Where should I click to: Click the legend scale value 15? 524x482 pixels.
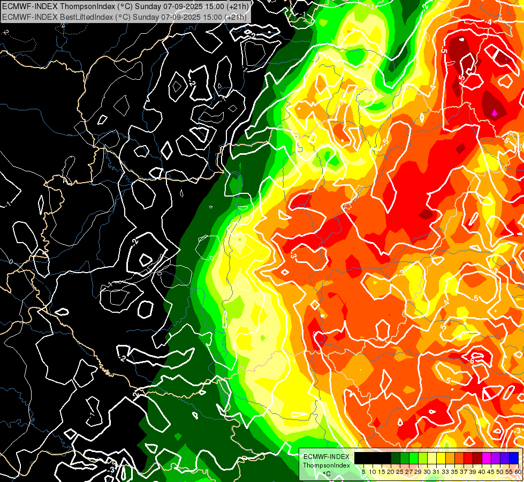(x=382, y=472)
